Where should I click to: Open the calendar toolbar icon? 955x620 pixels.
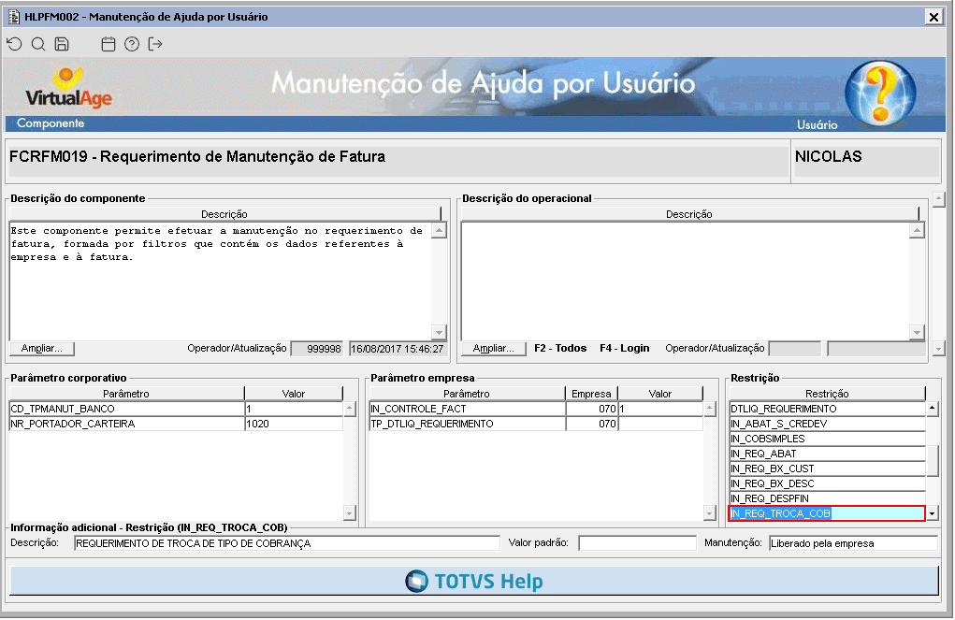coord(109,44)
